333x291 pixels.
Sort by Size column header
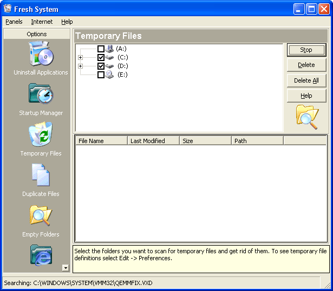tap(205, 141)
